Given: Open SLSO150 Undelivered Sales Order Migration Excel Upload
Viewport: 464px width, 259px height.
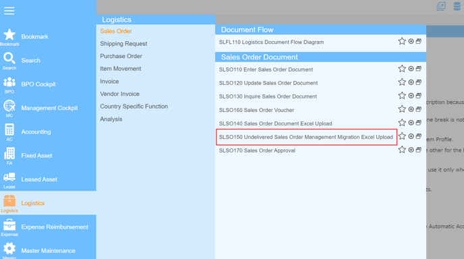Looking at the screenshot, I should point(306,137).
